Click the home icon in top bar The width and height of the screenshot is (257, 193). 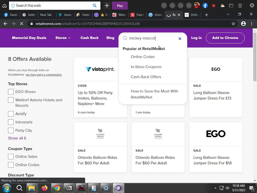click(x=5, y=6)
